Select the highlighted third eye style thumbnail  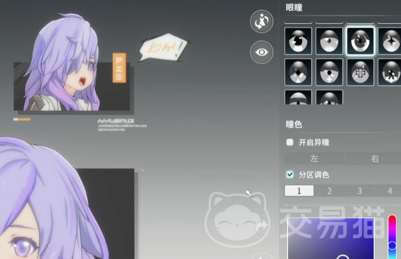(360, 41)
